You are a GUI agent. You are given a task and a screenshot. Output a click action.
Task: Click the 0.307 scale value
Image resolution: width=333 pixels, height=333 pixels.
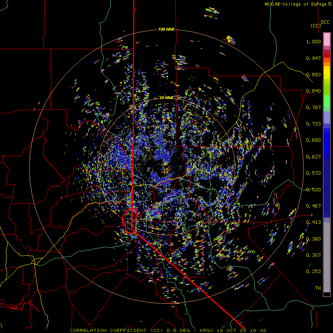(313, 255)
